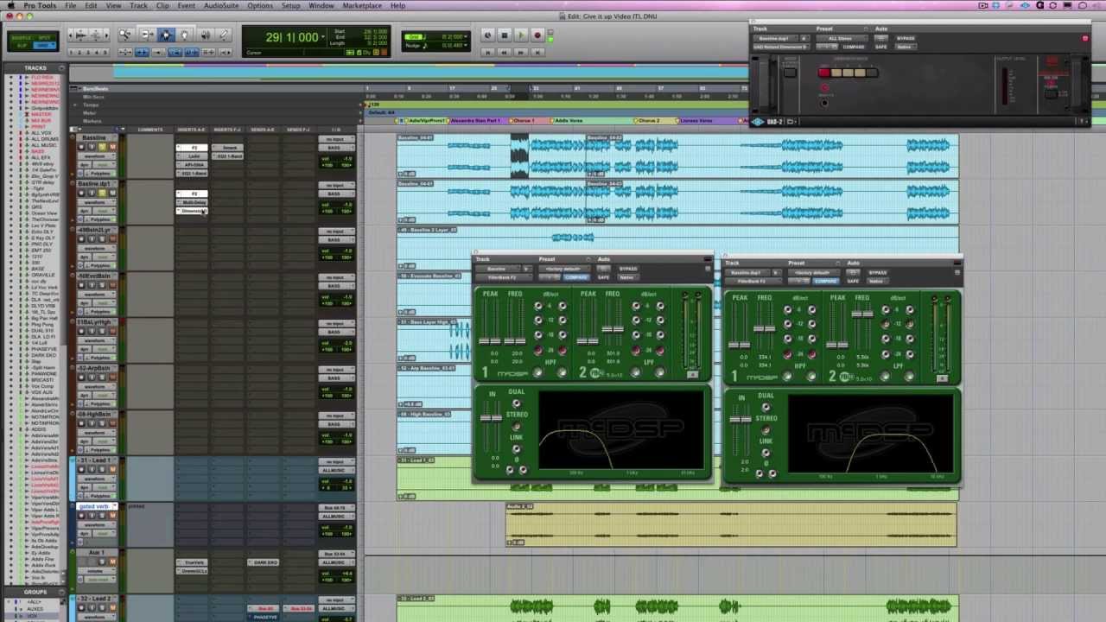Screen dimensions: 1106x622
Task: Click the Fast Forward transport button
Action: tap(521, 52)
